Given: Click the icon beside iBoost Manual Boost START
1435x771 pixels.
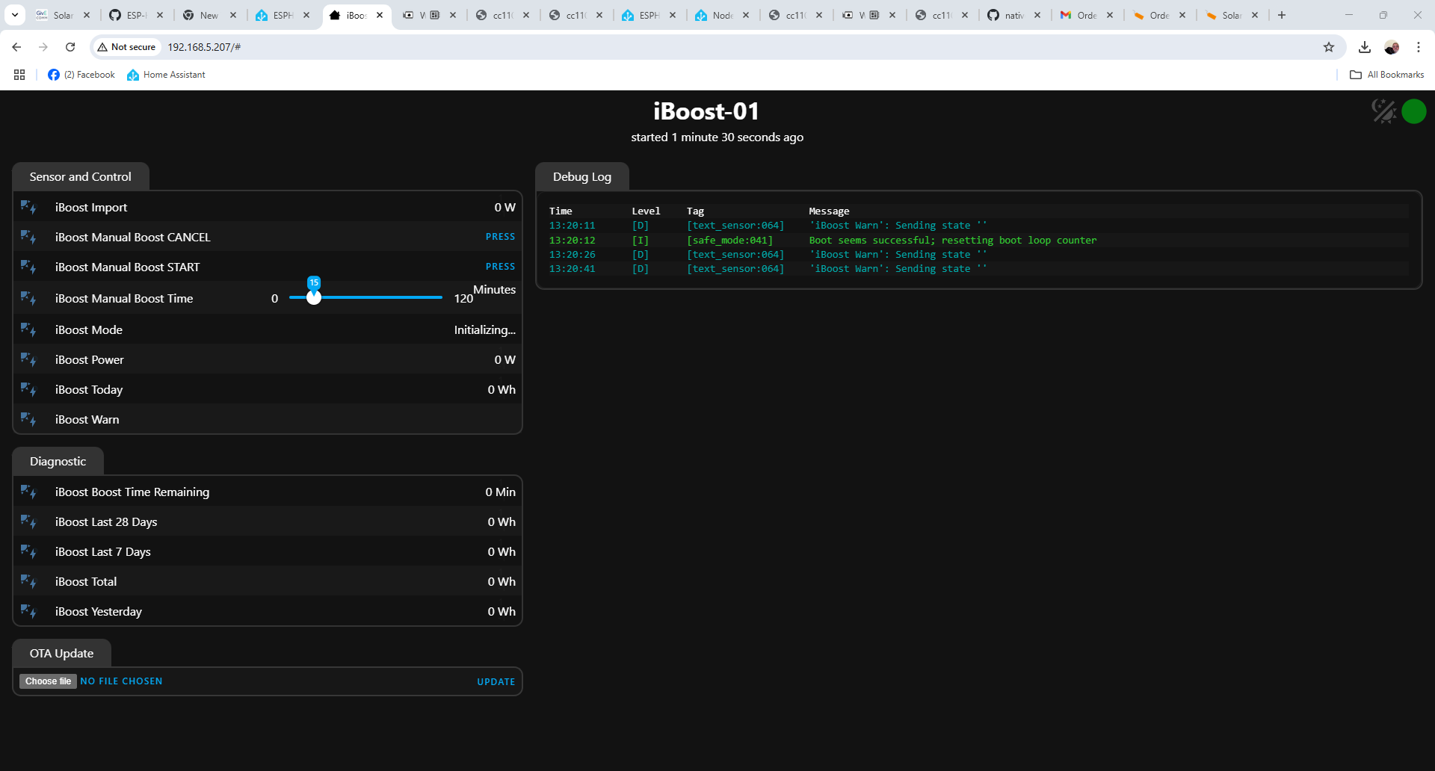Looking at the screenshot, I should tap(28, 267).
